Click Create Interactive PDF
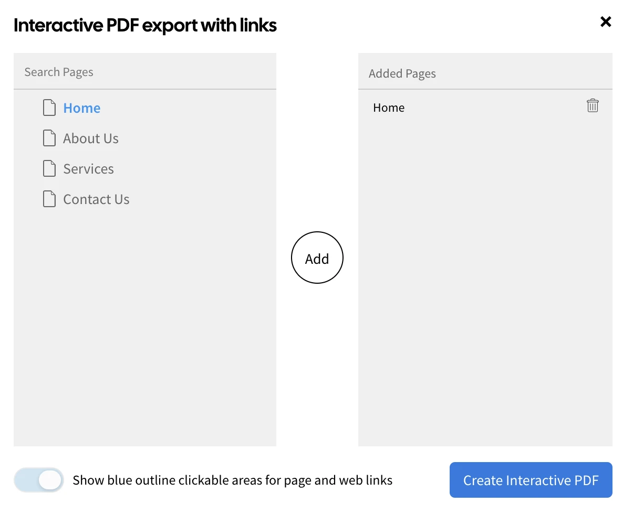The image size is (623, 514). click(x=531, y=480)
